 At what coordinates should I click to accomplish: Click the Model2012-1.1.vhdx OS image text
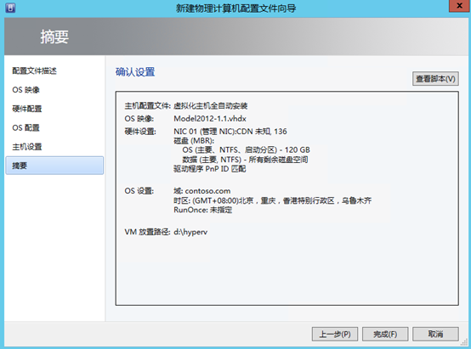click(x=210, y=119)
